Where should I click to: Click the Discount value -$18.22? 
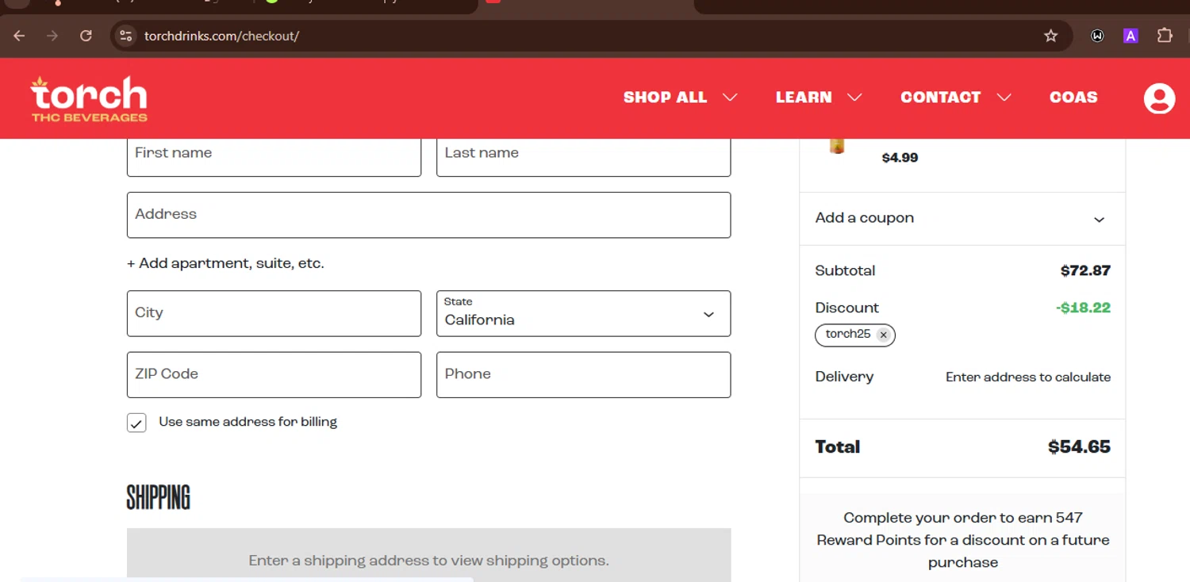coord(1083,308)
